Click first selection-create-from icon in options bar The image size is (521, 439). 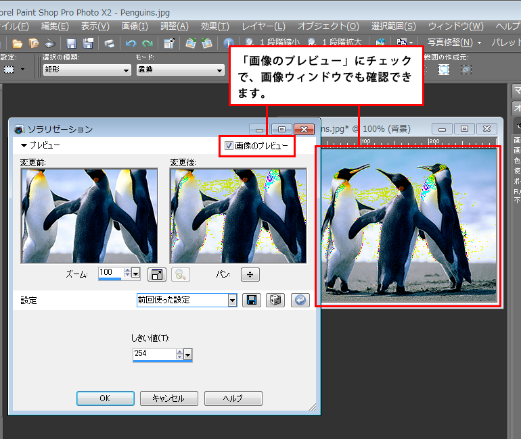pos(444,70)
